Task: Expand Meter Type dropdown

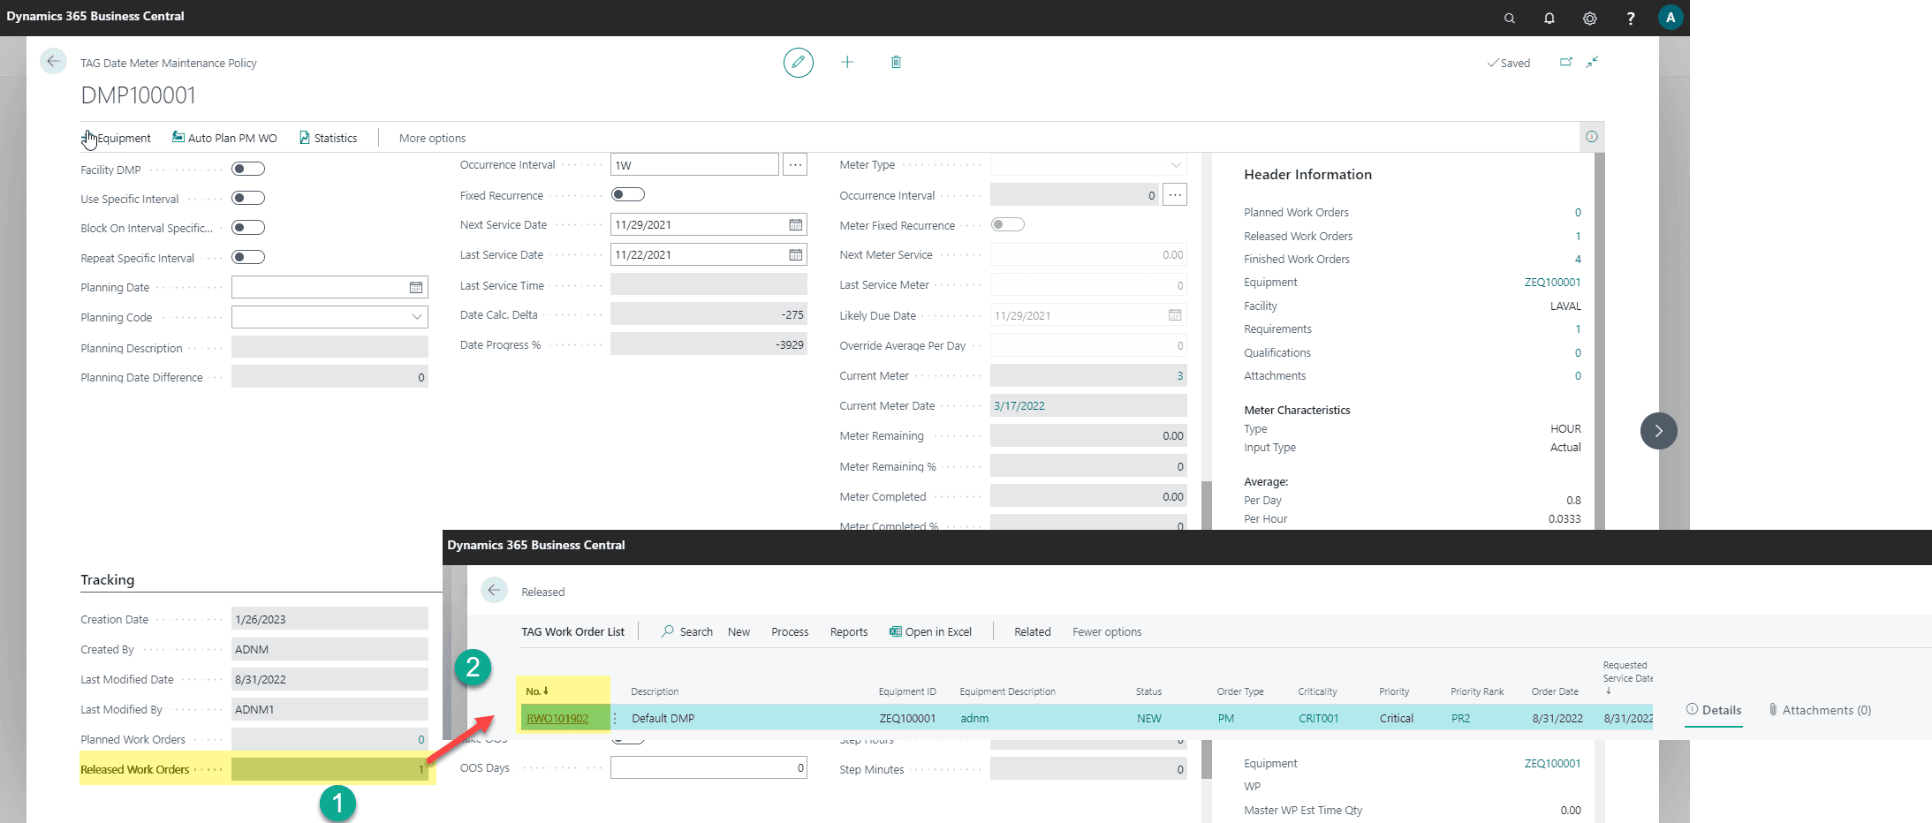Action: 1176,165
